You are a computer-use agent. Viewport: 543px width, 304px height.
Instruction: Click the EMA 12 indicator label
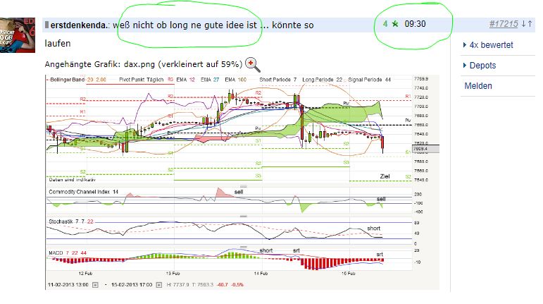tap(186, 80)
